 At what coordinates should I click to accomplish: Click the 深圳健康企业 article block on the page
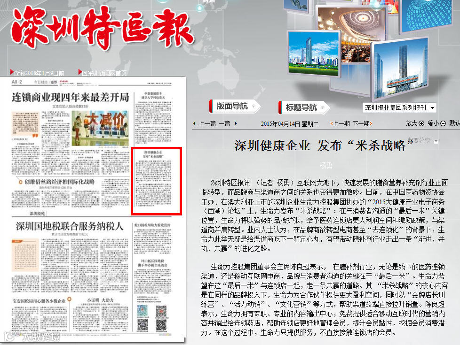(x=156, y=181)
